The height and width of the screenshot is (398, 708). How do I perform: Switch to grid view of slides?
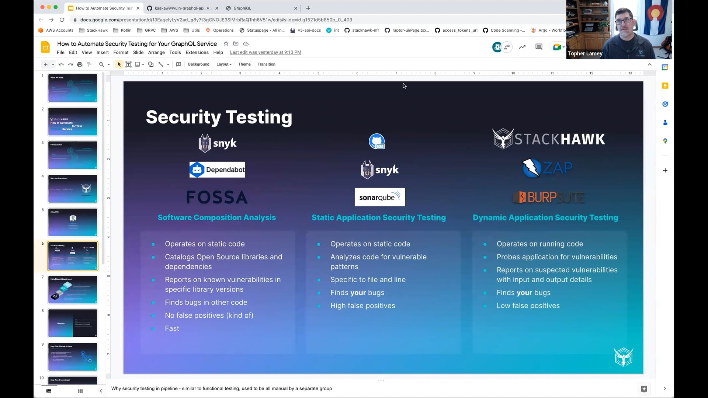click(x=80, y=391)
